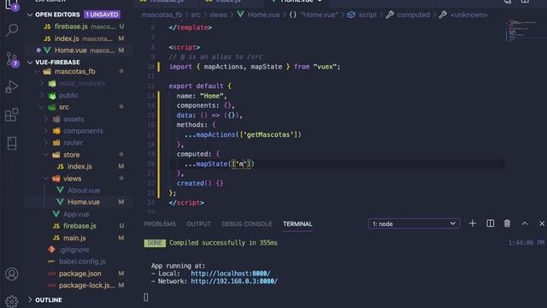Viewport: 547px width, 308px height.
Task: Close the terminal panel
Action: pos(542,223)
